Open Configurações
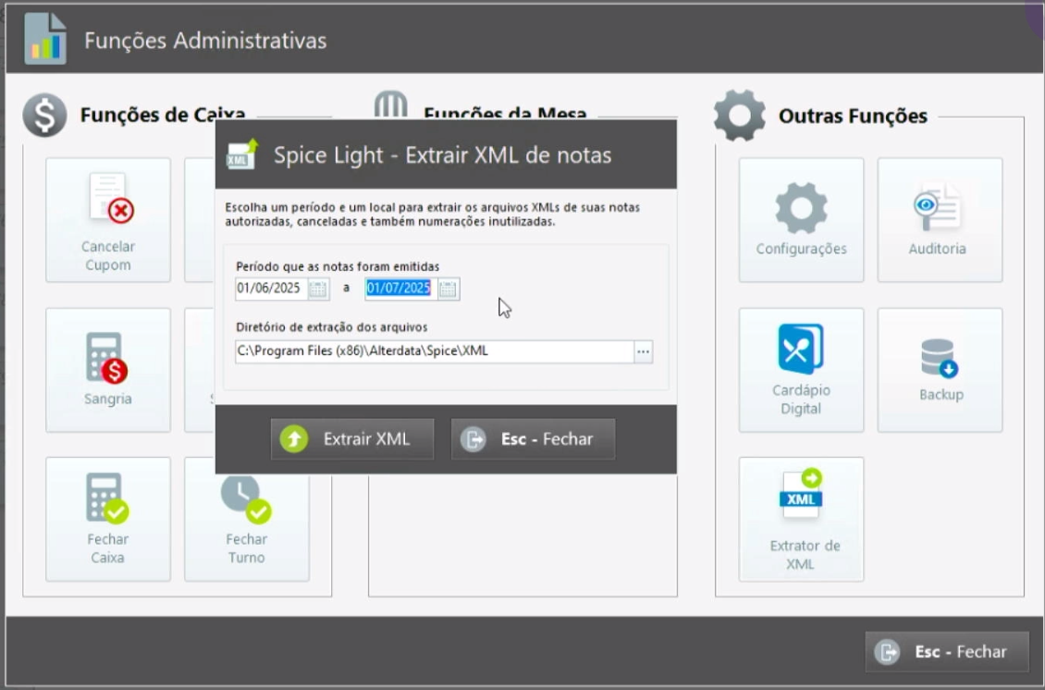 point(801,220)
